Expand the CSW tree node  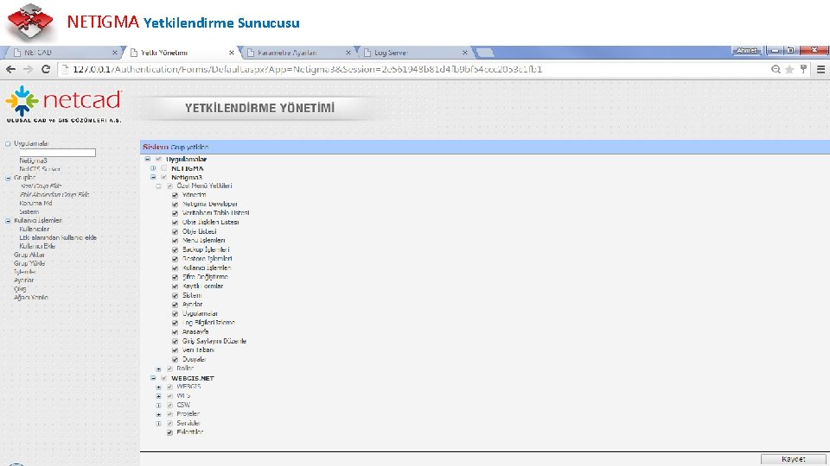pyautogui.click(x=158, y=406)
